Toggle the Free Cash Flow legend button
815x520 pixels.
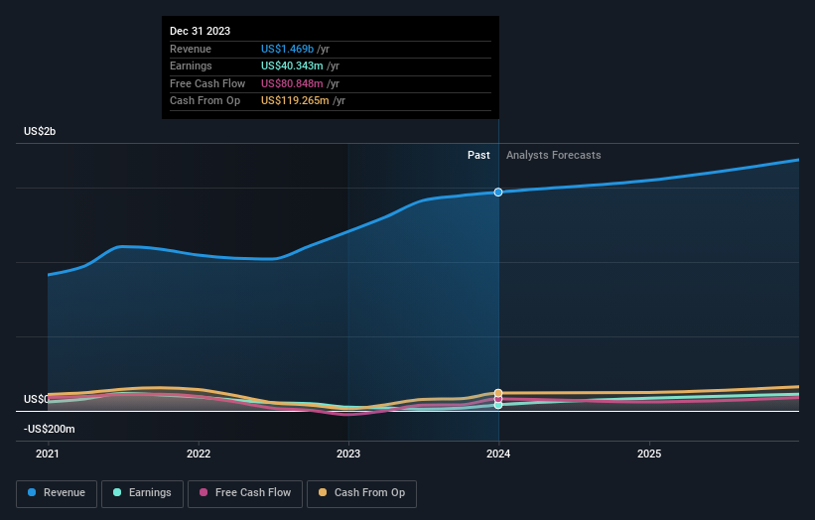pos(245,493)
